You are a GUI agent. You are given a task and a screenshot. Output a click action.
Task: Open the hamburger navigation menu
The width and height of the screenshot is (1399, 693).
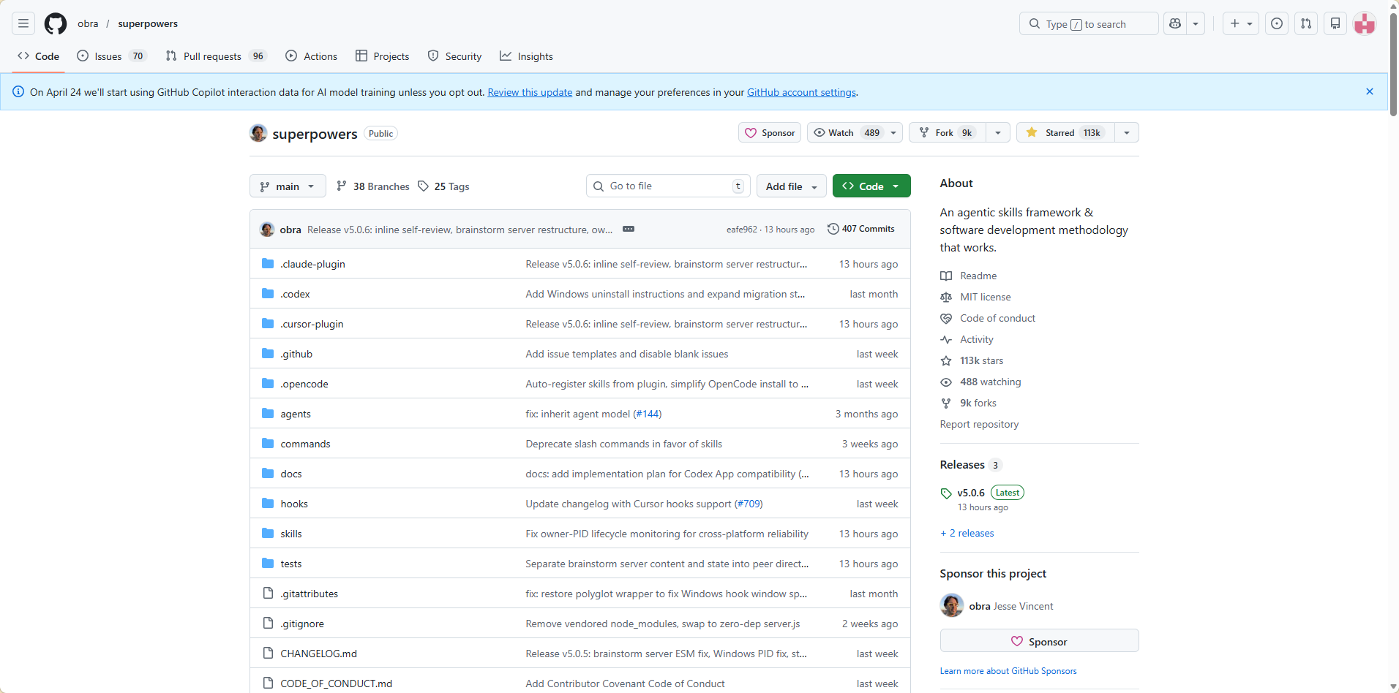pyautogui.click(x=23, y=24)
